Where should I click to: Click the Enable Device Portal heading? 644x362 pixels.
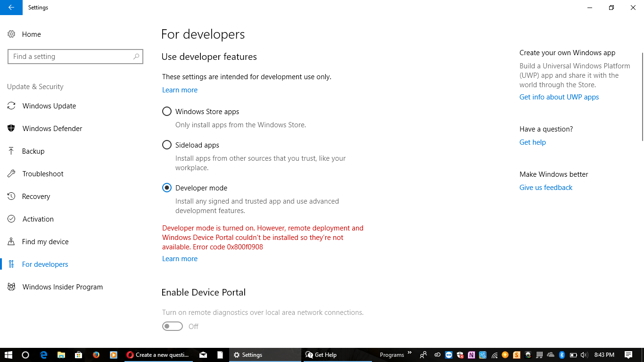(x=203, y=292)
